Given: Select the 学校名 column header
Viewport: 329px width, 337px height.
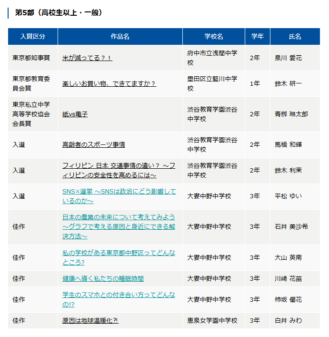Looking at the screenshot, I should pyautogui.click(x=214, y=37).
